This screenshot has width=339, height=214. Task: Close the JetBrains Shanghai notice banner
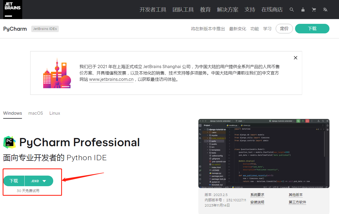(x=296, y=58)
